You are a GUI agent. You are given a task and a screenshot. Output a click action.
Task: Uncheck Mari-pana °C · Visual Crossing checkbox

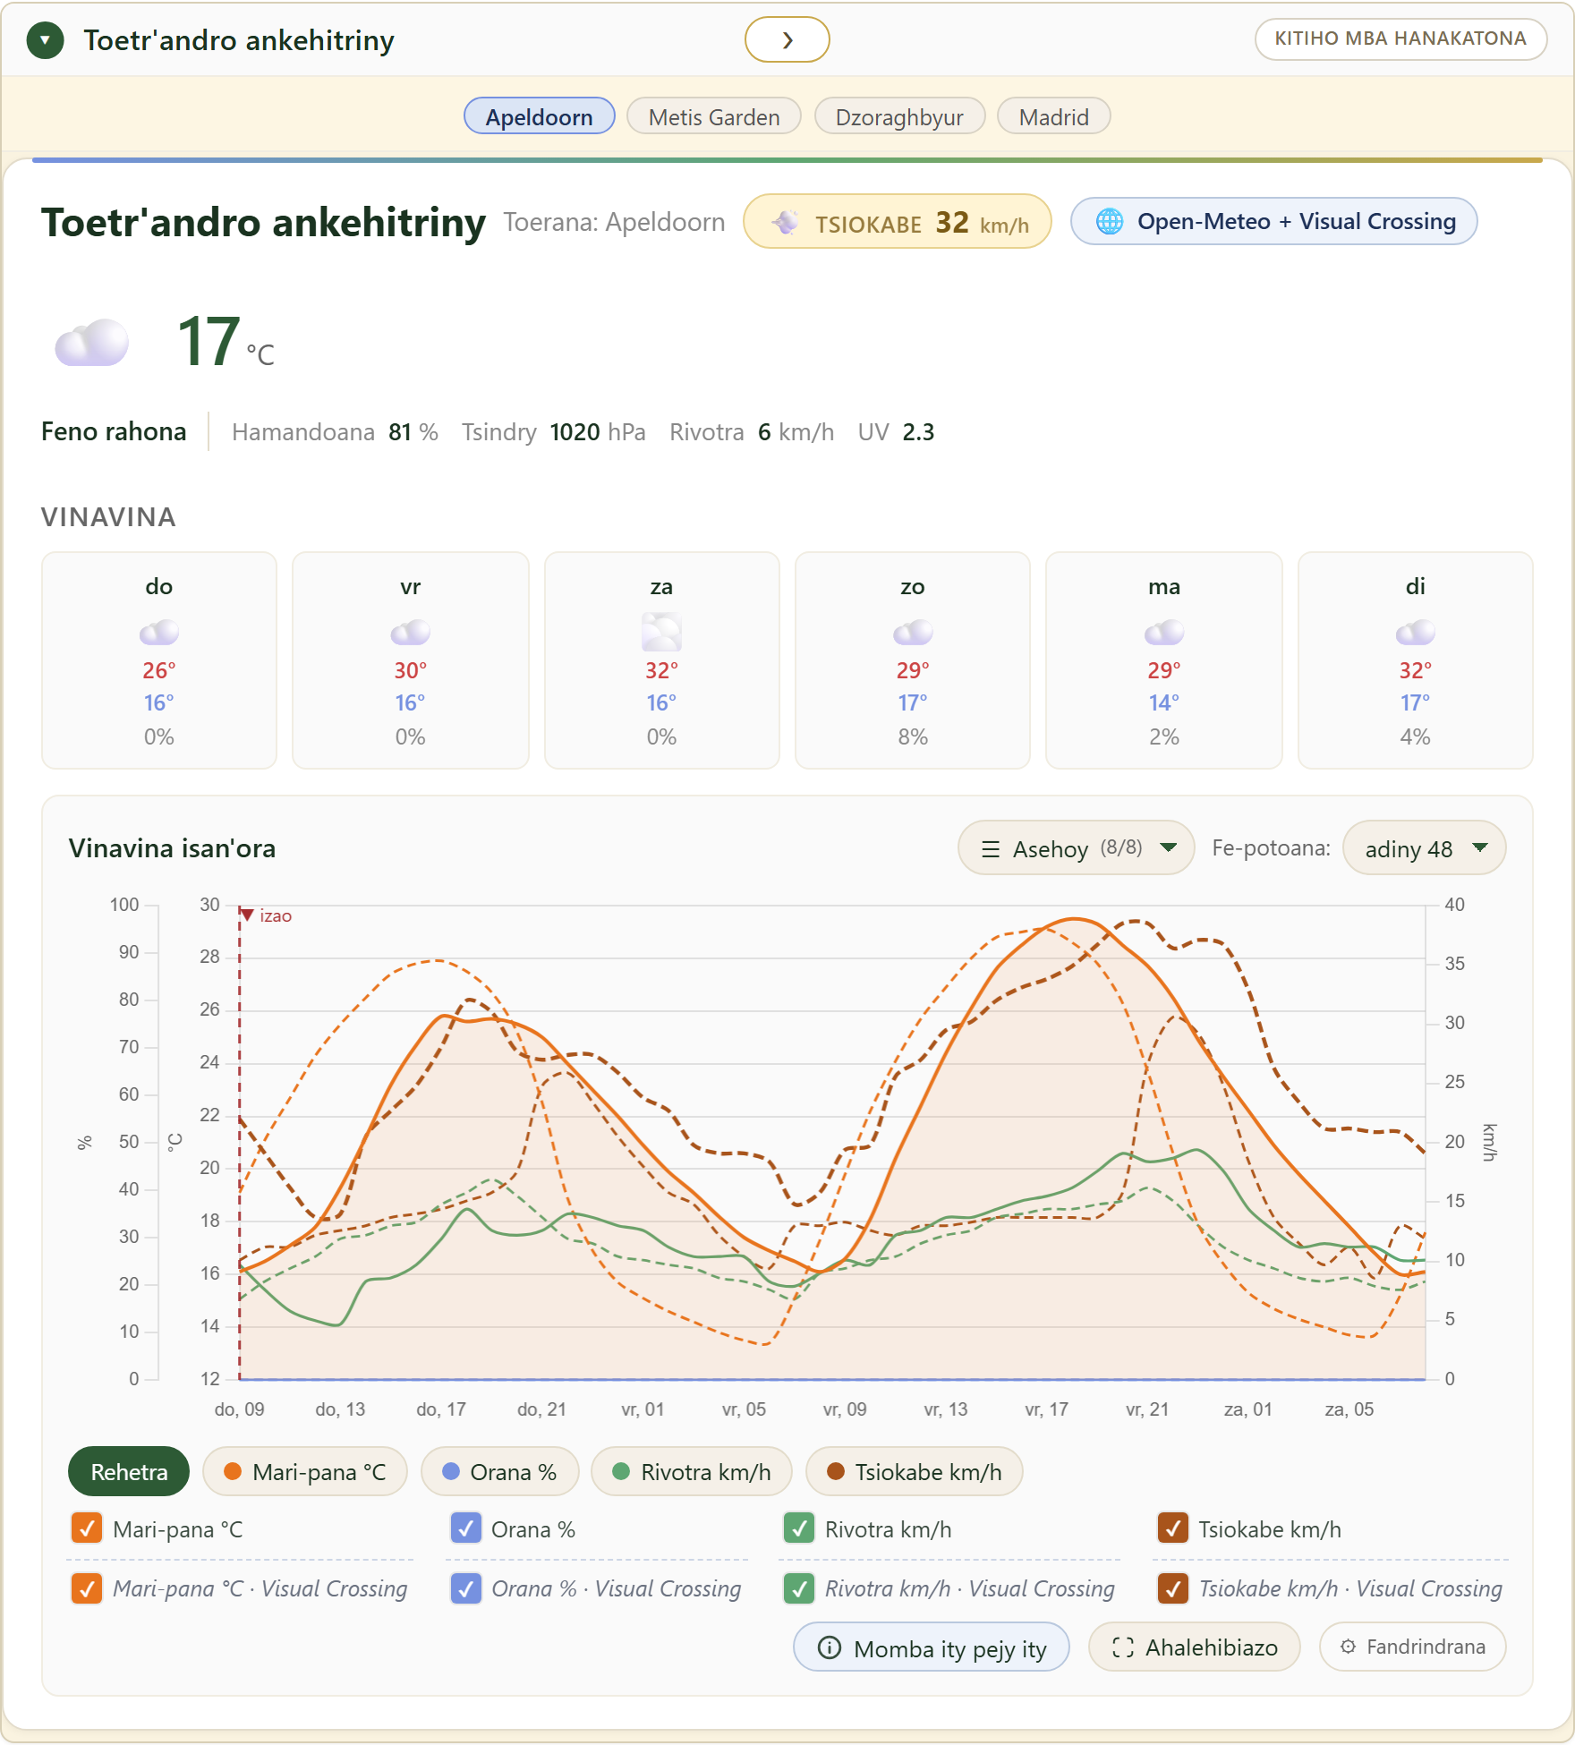tap(86, 1588)
